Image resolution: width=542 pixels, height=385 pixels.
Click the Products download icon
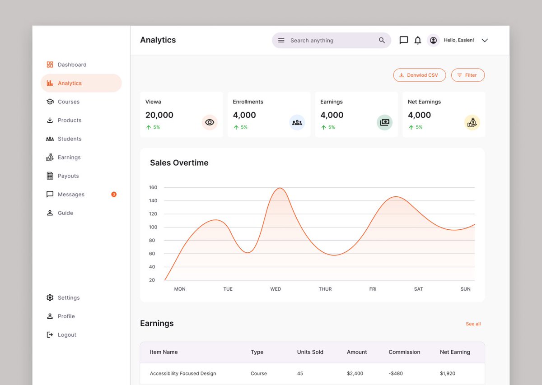50,120
